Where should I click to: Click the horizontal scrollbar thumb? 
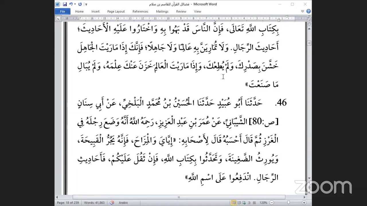(x=179, y=197)
